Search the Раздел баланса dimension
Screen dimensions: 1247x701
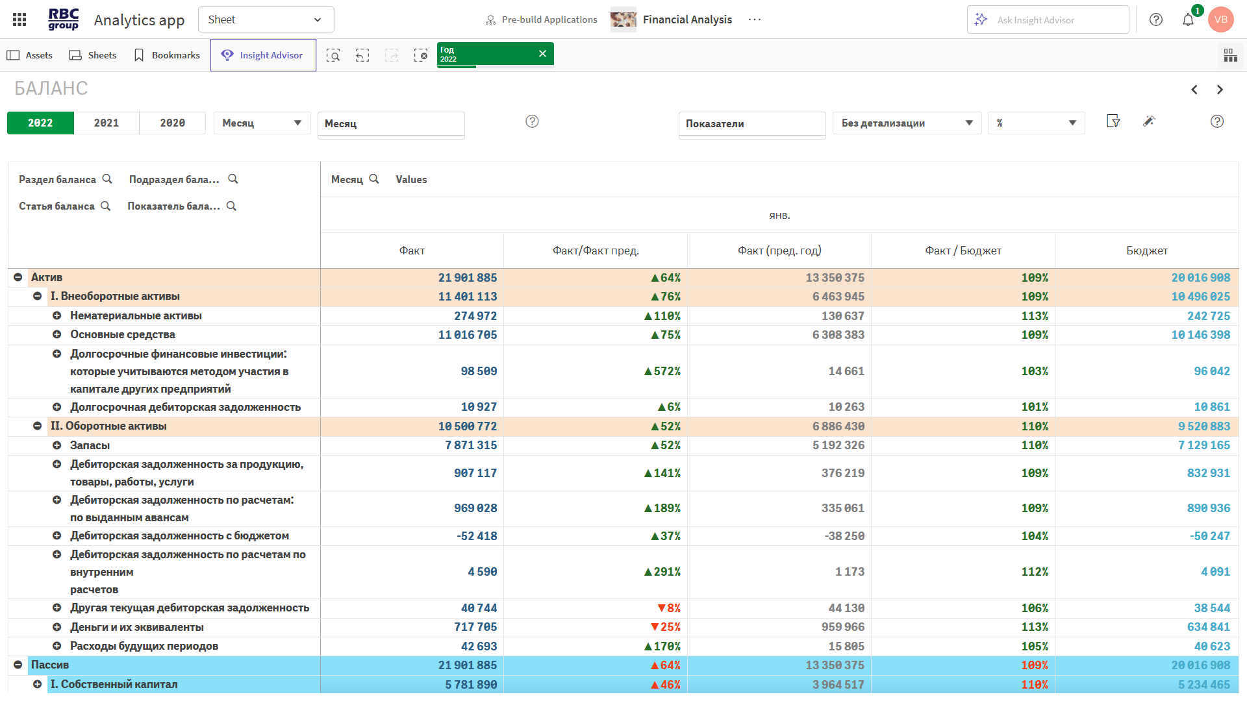(107, 179)
